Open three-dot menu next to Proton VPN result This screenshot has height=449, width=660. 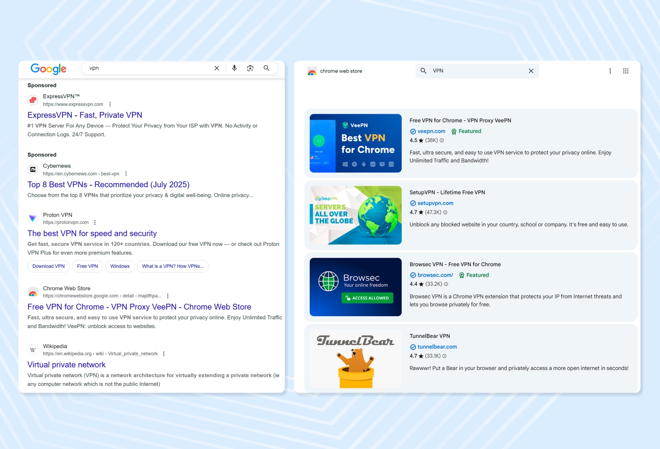(x=95, y=222)
